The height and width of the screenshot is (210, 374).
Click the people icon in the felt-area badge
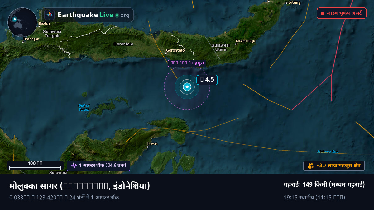[311, 166]
